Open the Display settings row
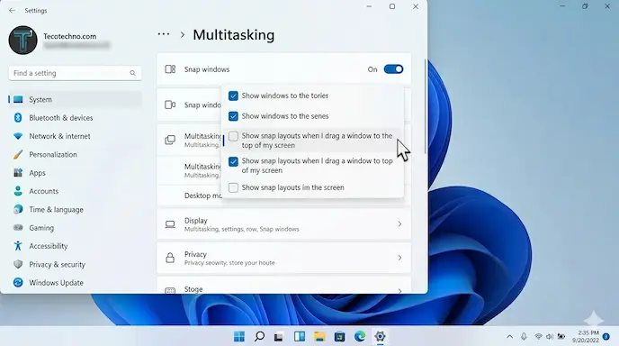The width and height of the screenshot is (619, 346). coord(283,224)
